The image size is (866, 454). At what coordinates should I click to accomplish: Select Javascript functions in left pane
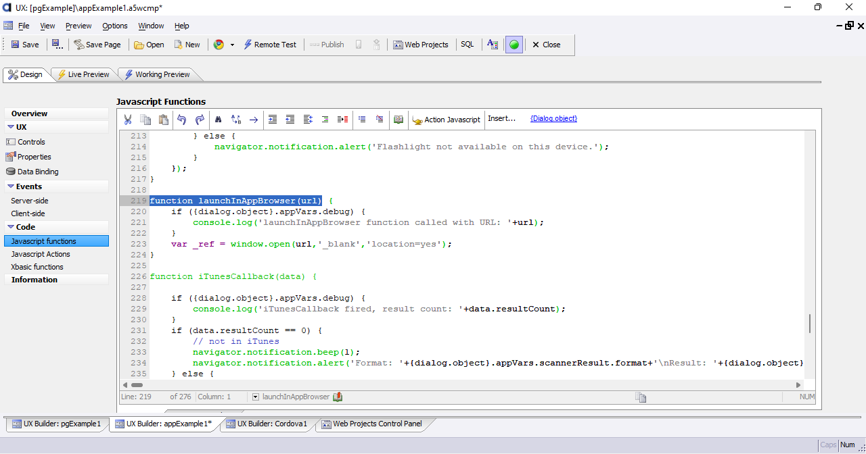pyautogui.click(x=56, y=241)
